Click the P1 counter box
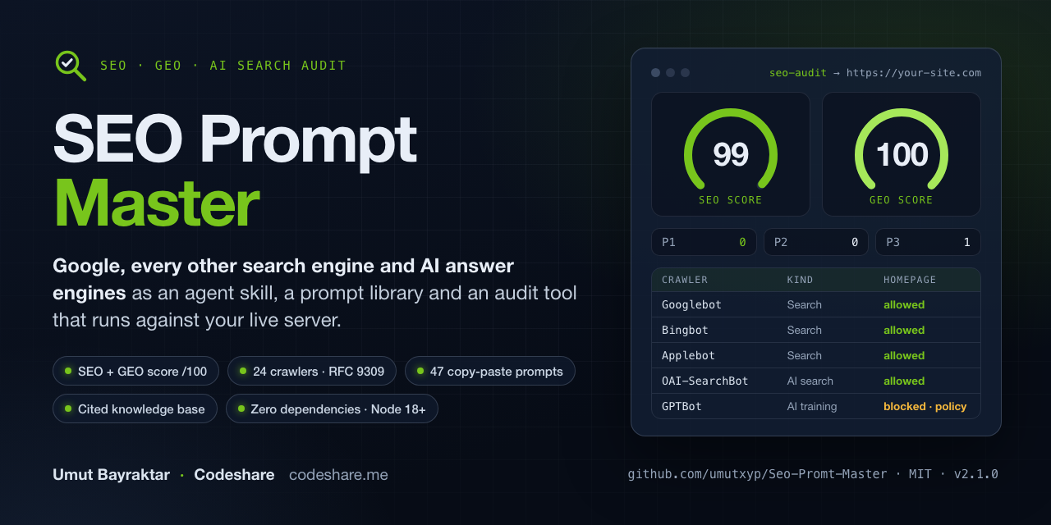 (704, 242)
